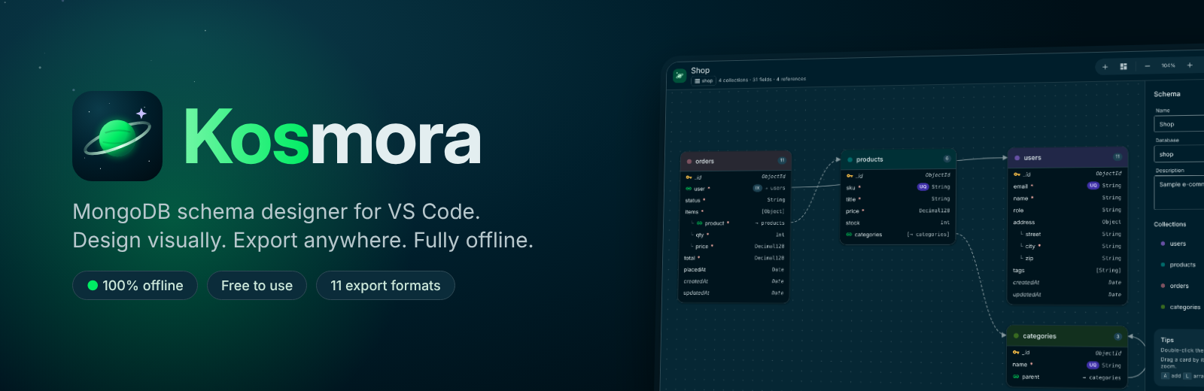Click the 'Free to use' badge

[257, 286]
